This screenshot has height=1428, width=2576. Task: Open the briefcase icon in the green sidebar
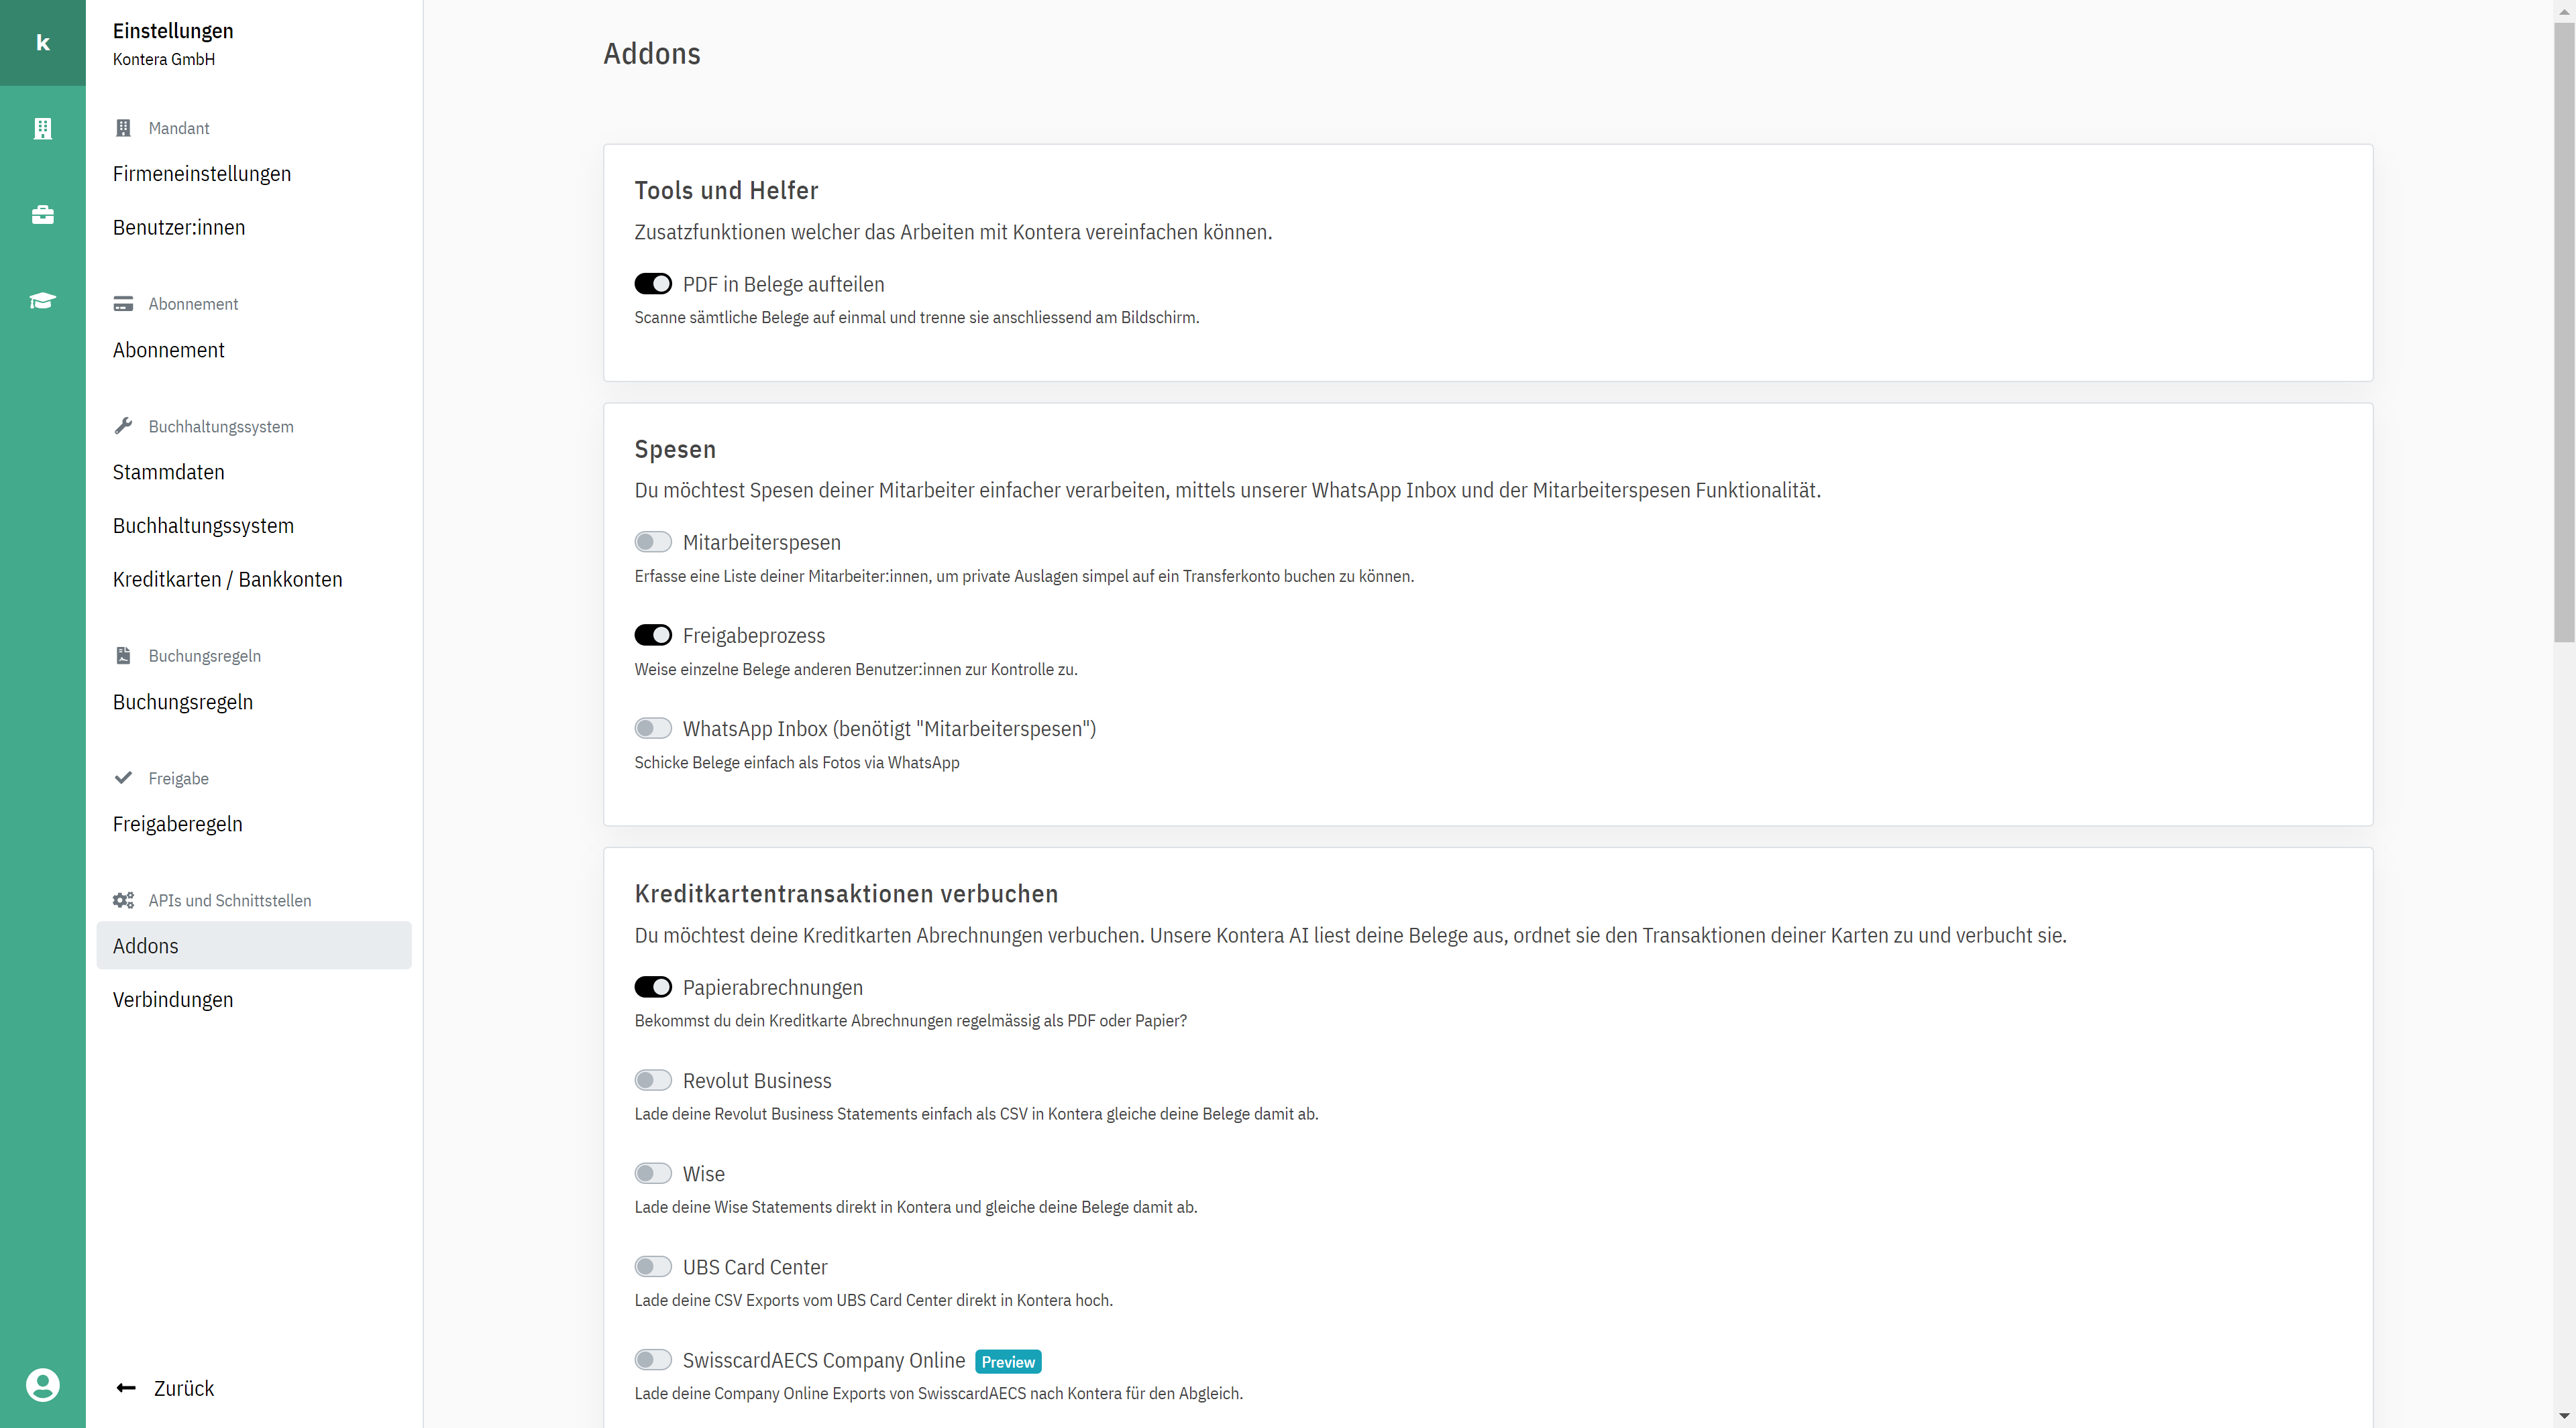pos(42,215)
